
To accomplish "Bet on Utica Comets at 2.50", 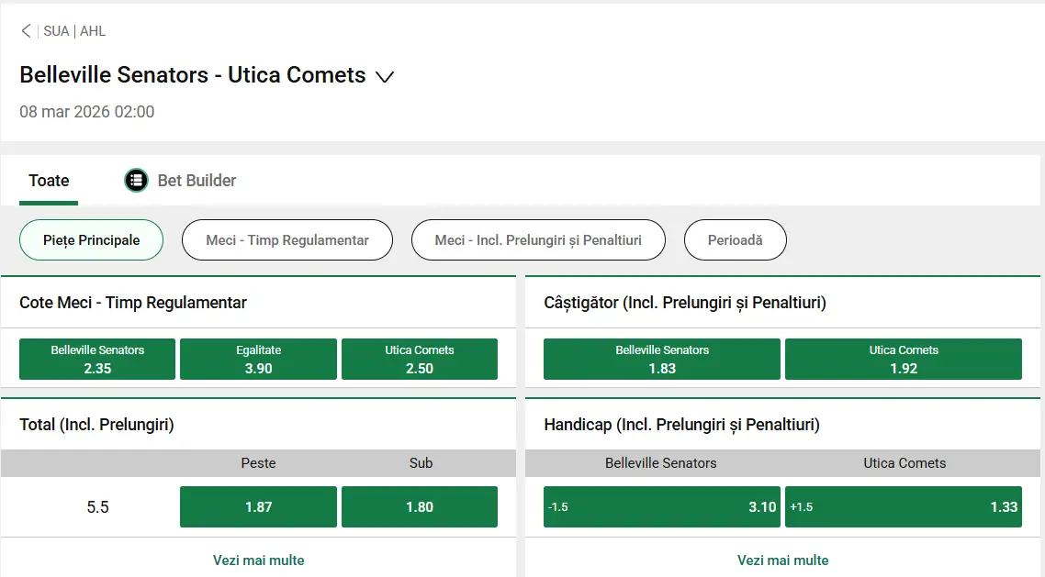I will (x=420, y=360).
